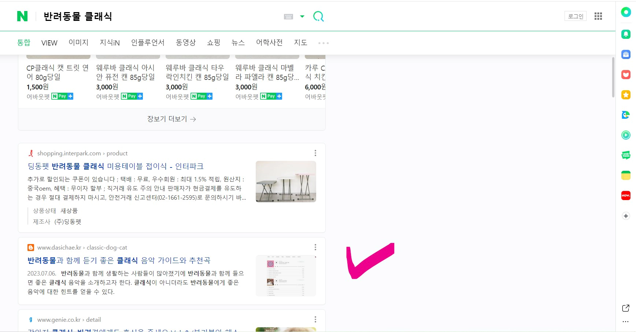
Task: Click N Pay badge under 1,500원 product
Action: click(x=62, y=96)
